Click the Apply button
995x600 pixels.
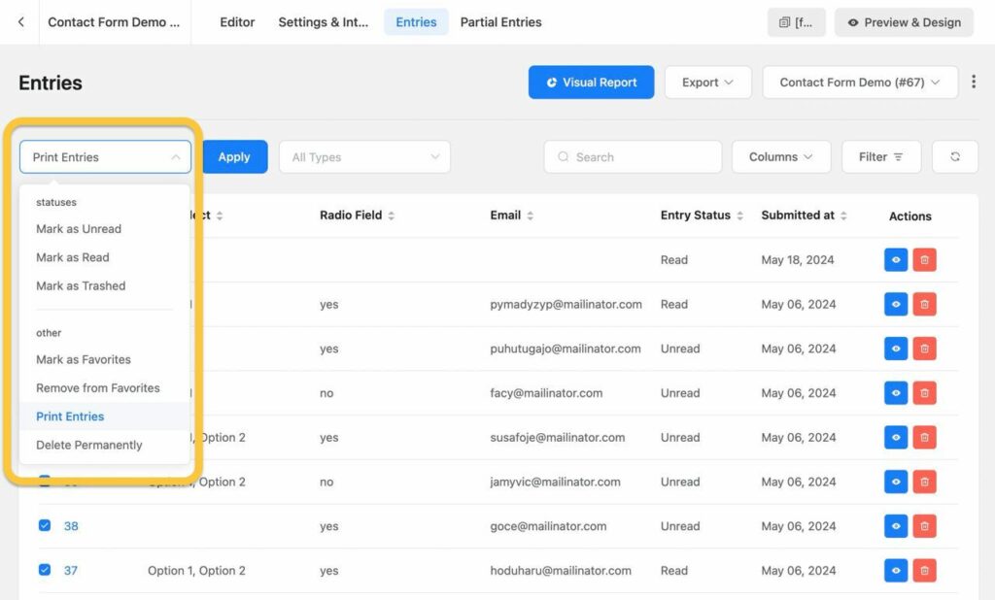pos(234,156)
